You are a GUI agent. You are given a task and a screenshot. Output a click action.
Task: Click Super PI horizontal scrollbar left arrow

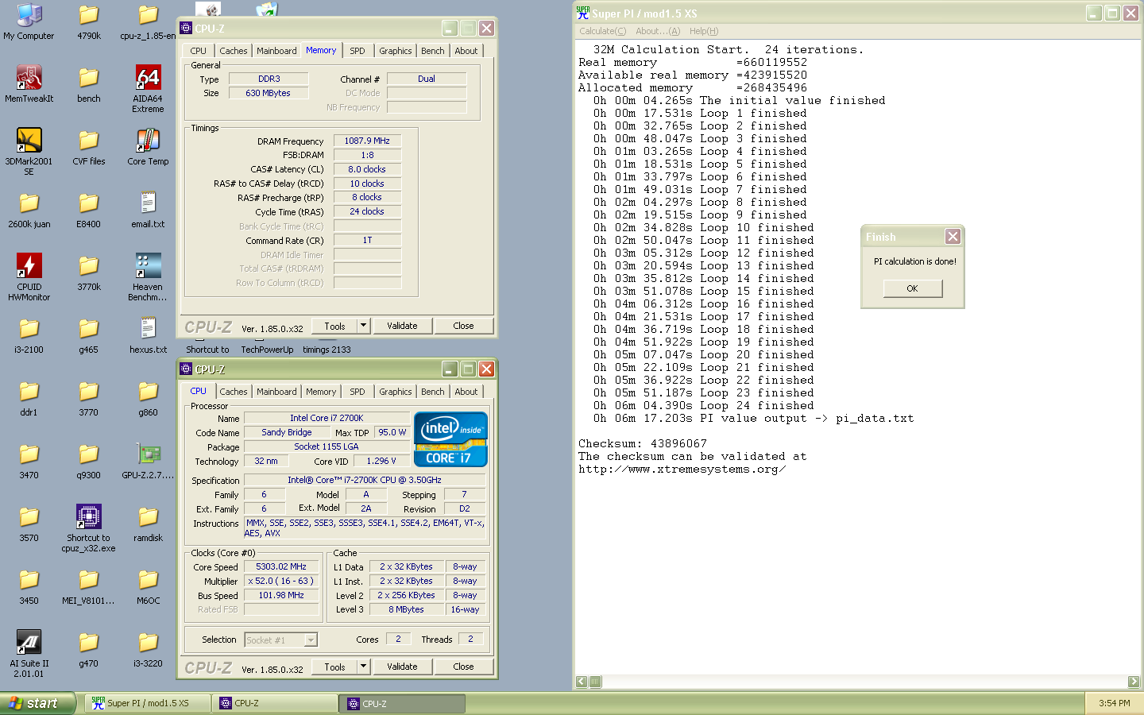582,682
